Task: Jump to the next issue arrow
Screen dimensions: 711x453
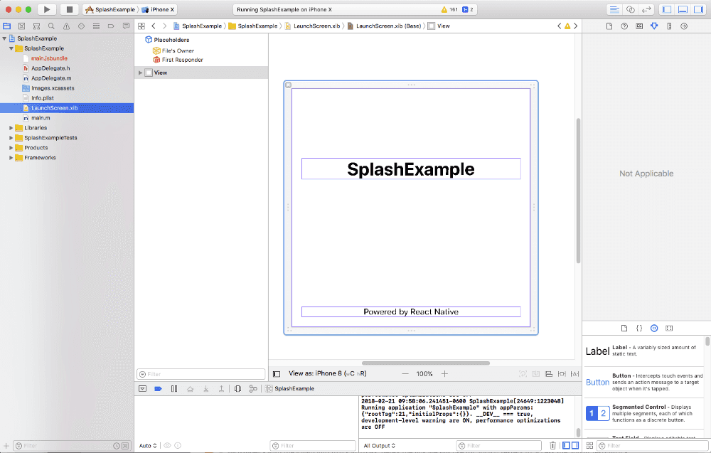Action: coord(576,26)
